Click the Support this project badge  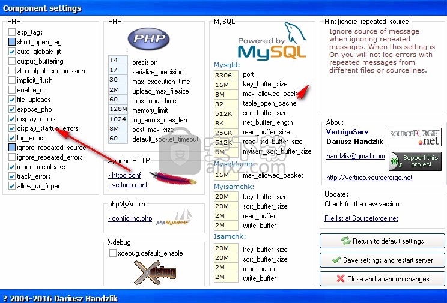(x=415, y=161)
